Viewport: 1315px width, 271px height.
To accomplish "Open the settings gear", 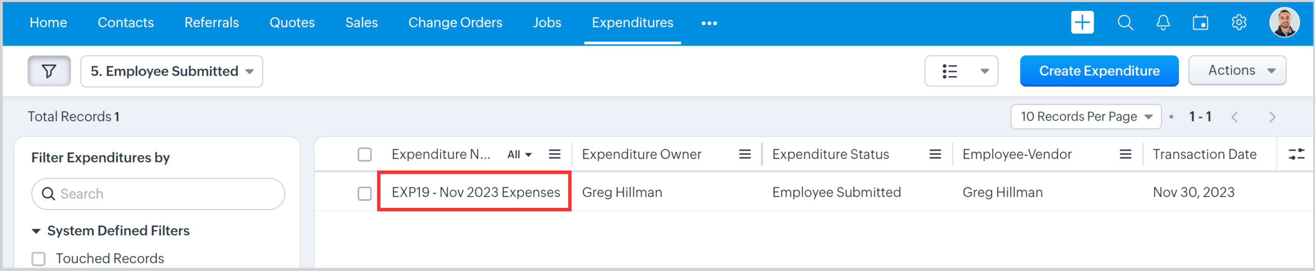I will (x=1239, y=22).
